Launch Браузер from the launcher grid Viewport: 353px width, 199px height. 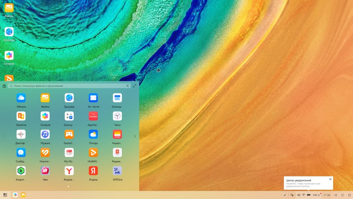[x=69, y=98]
